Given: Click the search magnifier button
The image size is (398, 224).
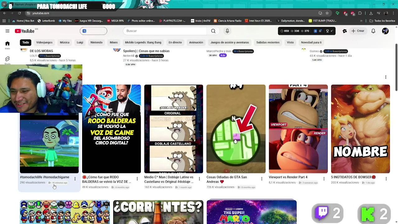Looking at the screenshot, I should (x=213, y=31).
